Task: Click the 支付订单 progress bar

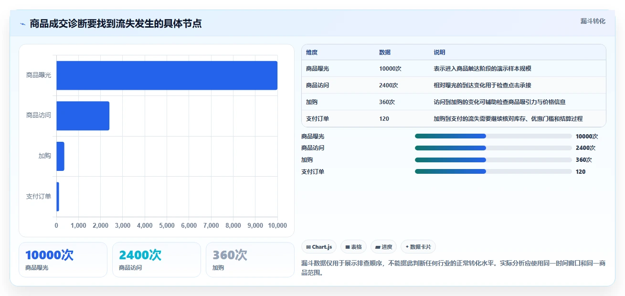Action: coord(493,171)
